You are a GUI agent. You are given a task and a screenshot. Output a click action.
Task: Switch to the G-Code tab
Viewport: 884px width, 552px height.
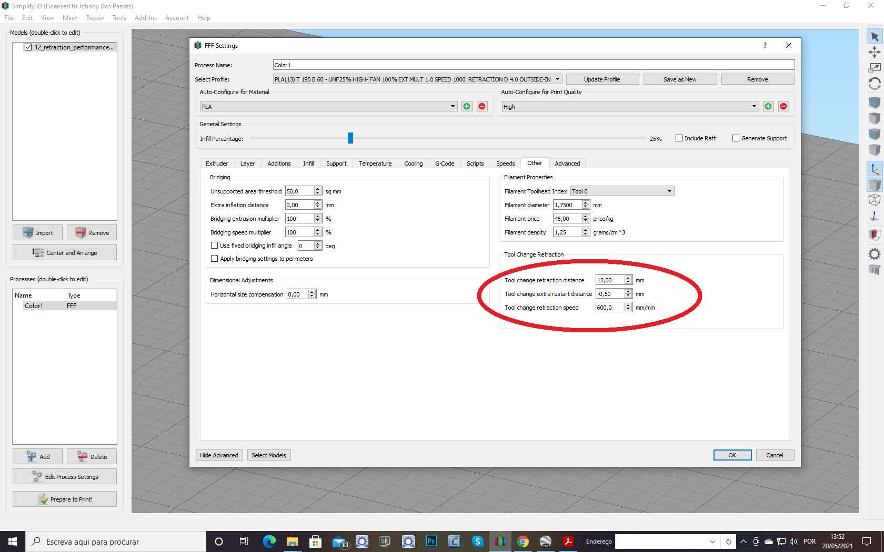click(x=445, y=163)
